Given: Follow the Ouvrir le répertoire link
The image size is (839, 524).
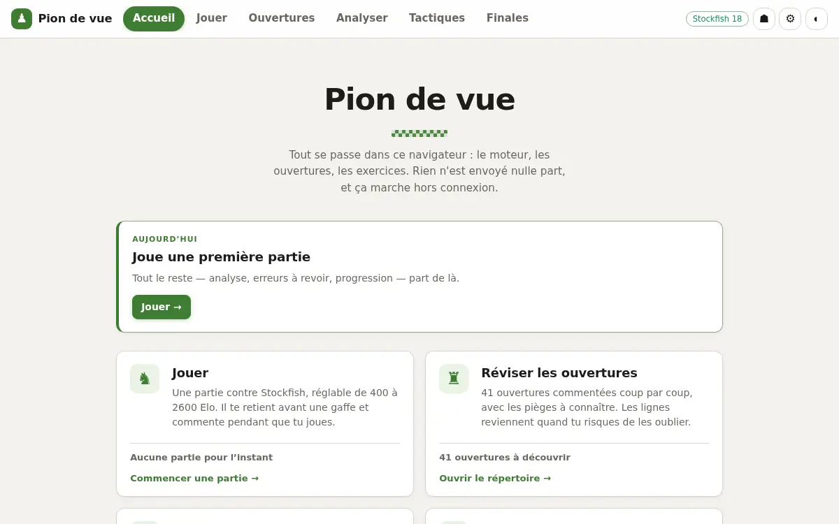Looking at the screenshot, I should (x=495, y=479).
